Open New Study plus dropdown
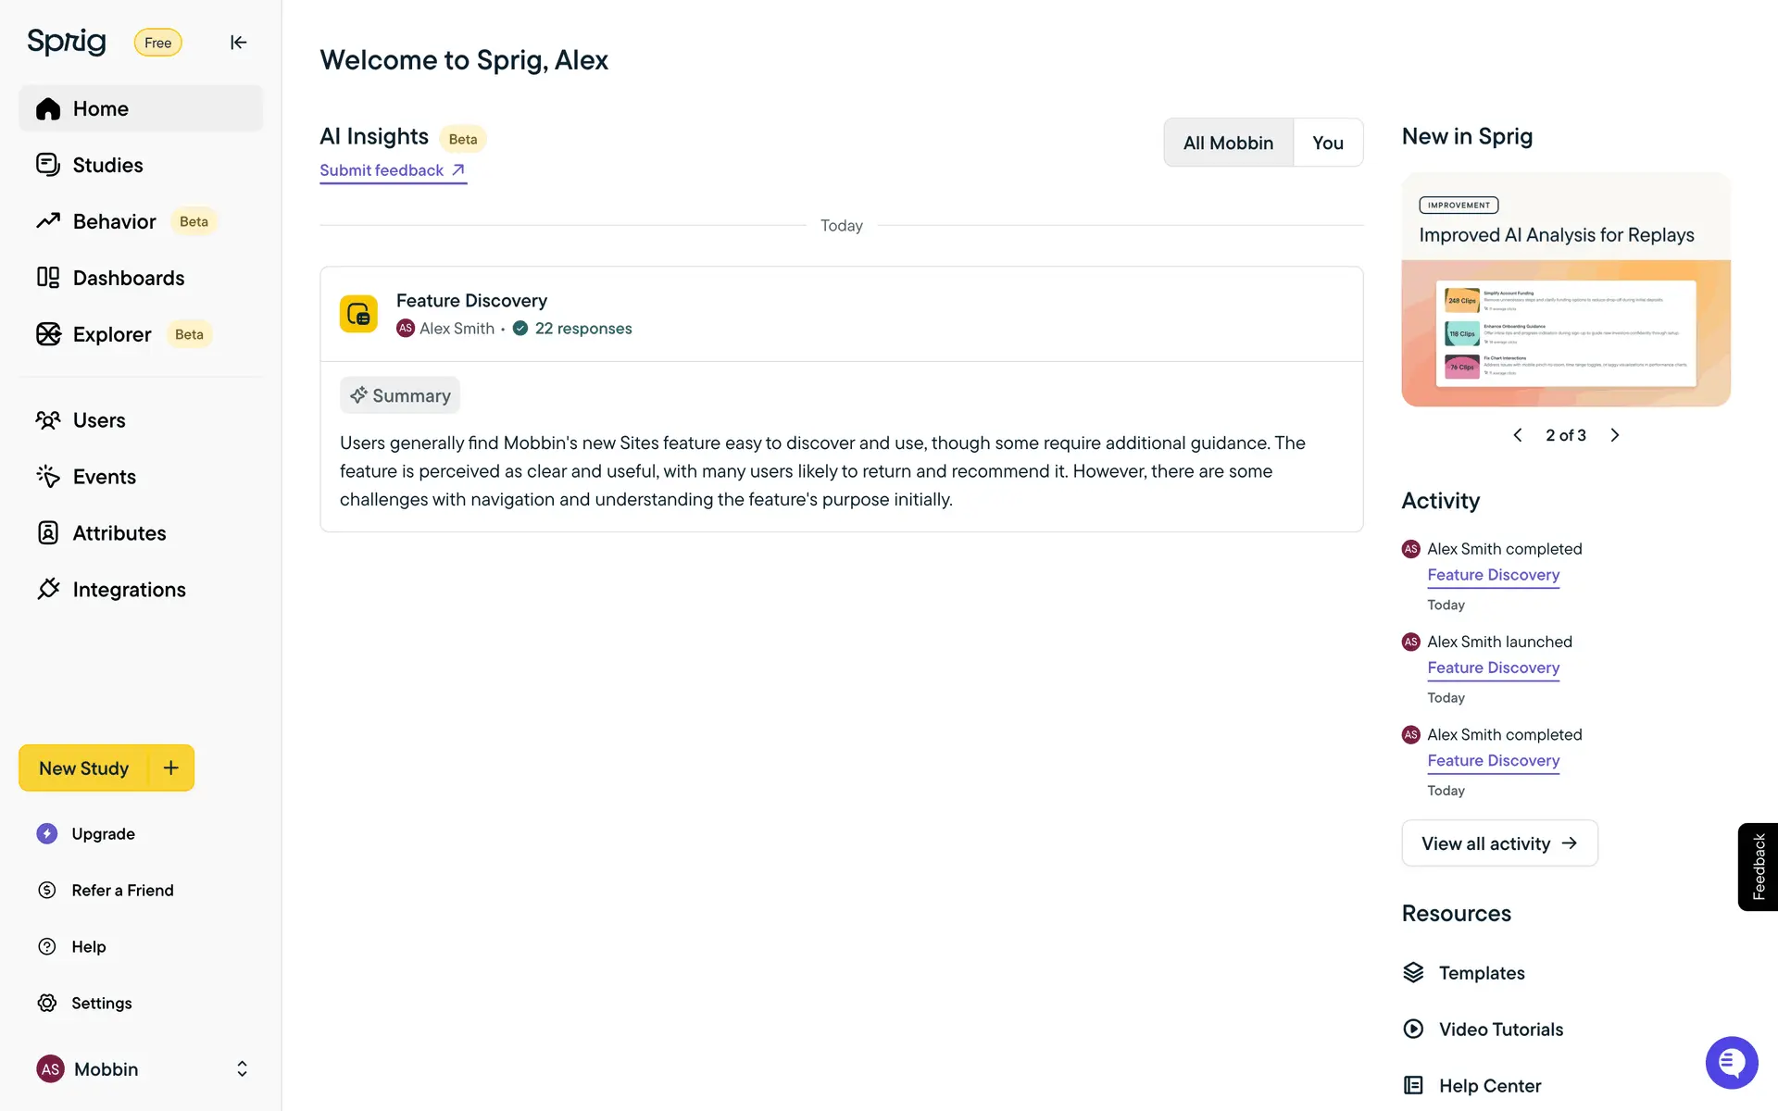The width and height of the screenshot is (1778, 1111). [x=171, y=768]
